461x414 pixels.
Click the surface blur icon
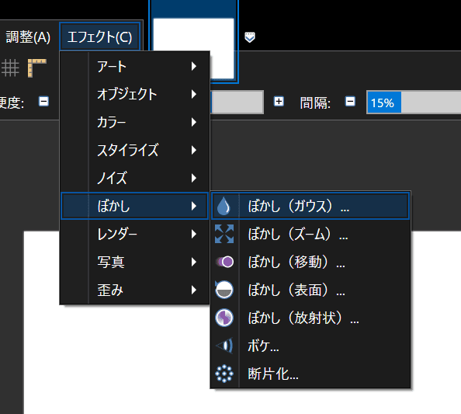tap(224, 290)
